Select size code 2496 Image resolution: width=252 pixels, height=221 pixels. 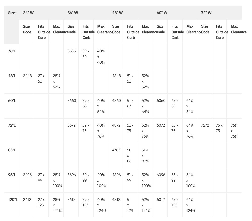pos(27,175)
